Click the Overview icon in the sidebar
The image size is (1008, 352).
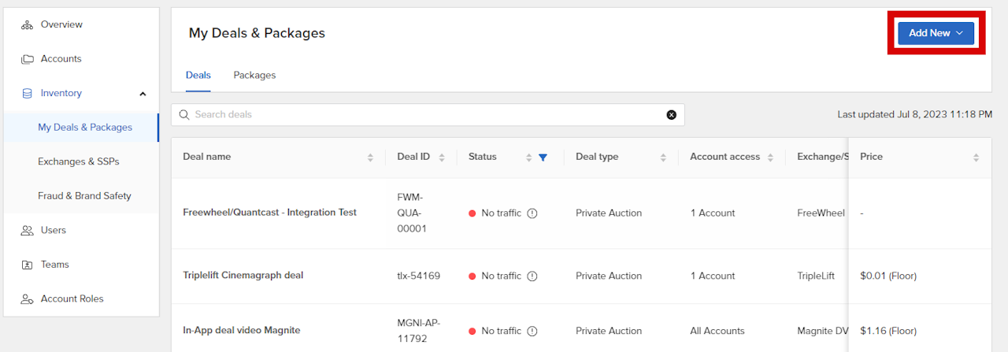28,24
